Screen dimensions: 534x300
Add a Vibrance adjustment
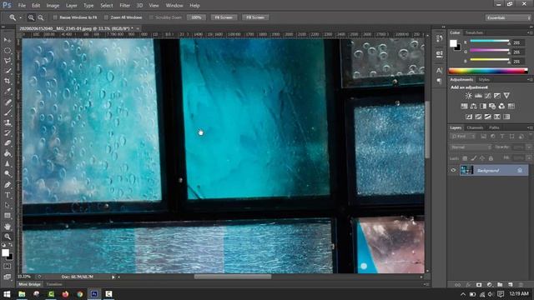[x=506, y=96]
